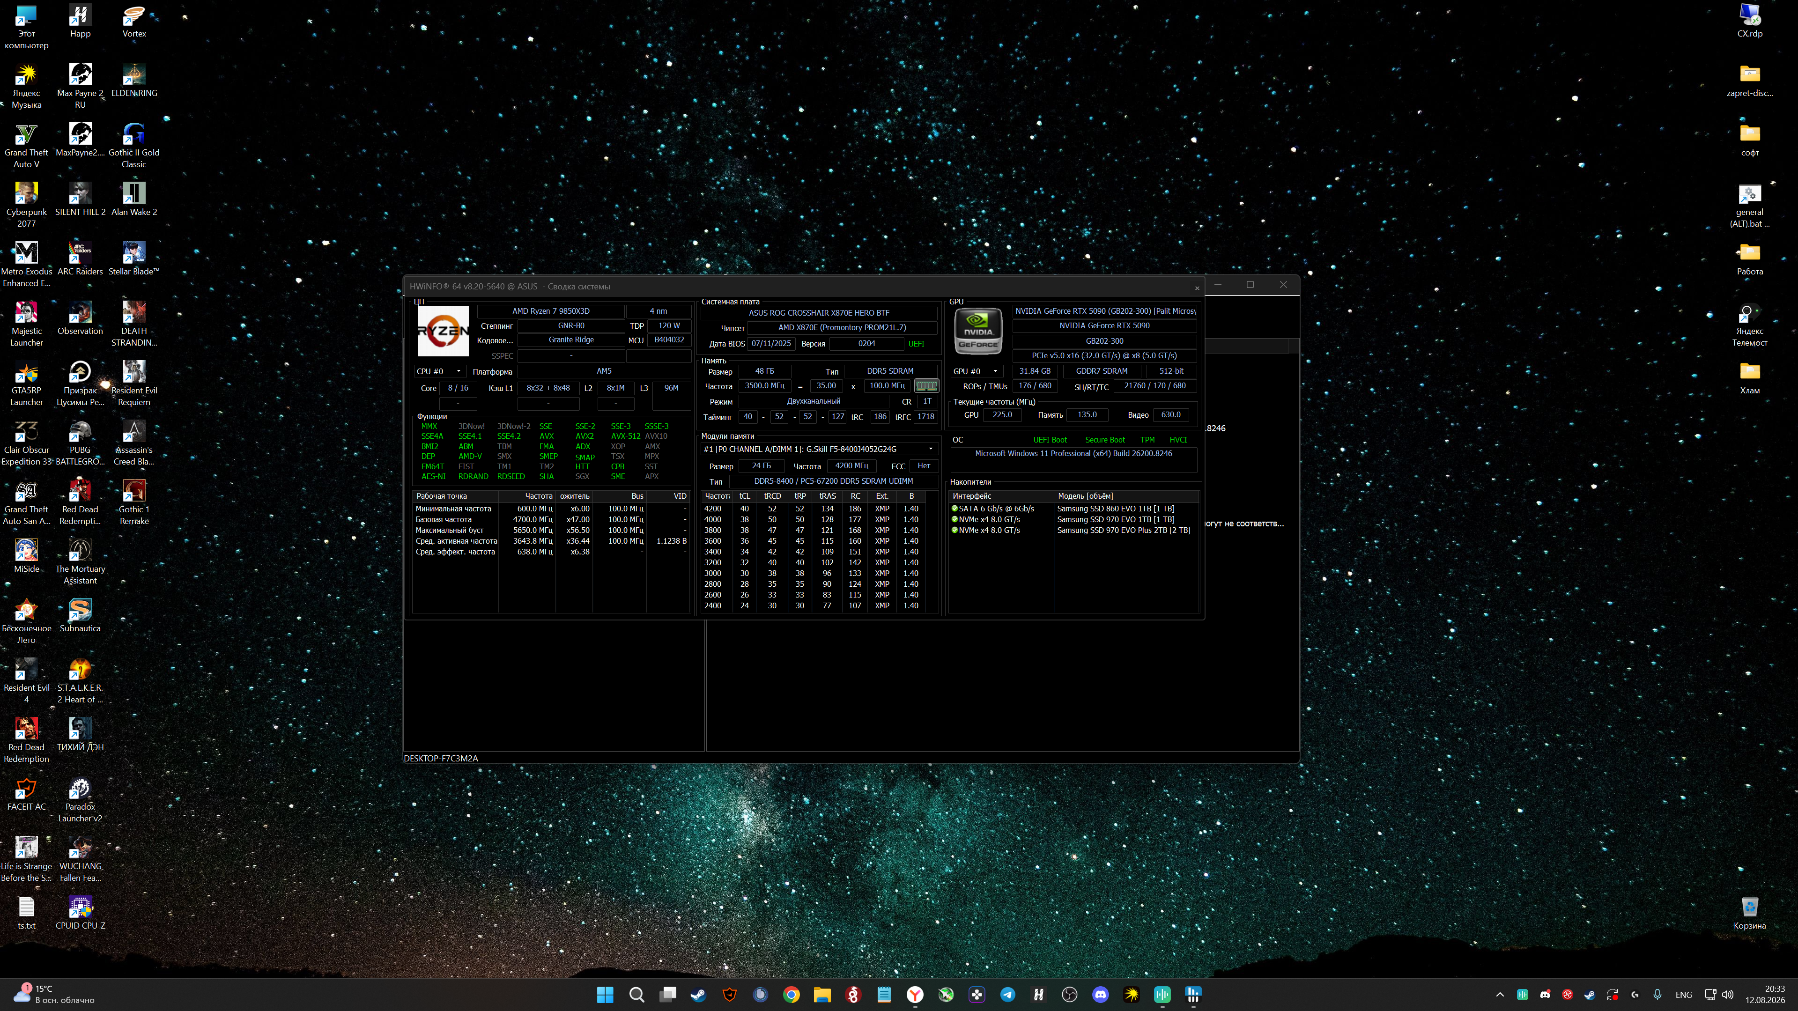Image resolution: width=1798 pixels, height=1011 pixels.
Task: Select the Subnautica desktop shortcut
Action: click(80, 615)
